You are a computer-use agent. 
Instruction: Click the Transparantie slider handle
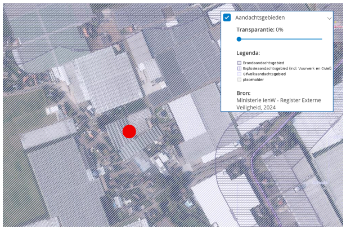pyautogui.click(x=239, y=39)
